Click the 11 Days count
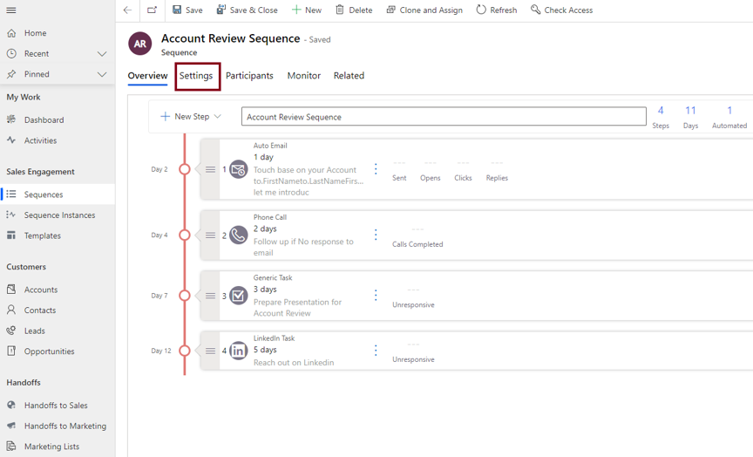Screen dimensions: 753x457 click(690, 117)
